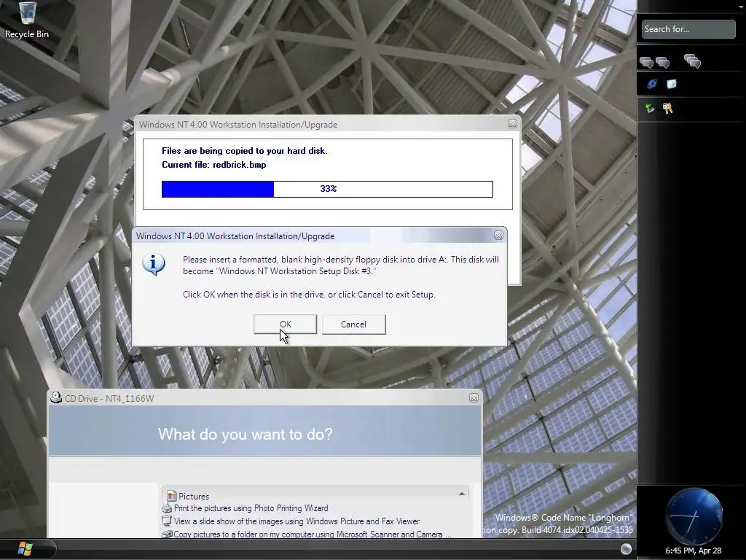
Task: Click the green arrow tray icon in sidebar
Action: click(x=649, y=108)
